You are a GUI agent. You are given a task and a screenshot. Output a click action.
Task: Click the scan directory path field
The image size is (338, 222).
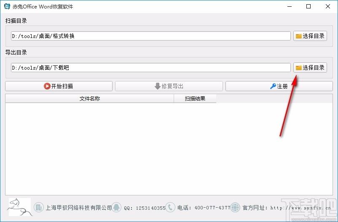(151, 36)
